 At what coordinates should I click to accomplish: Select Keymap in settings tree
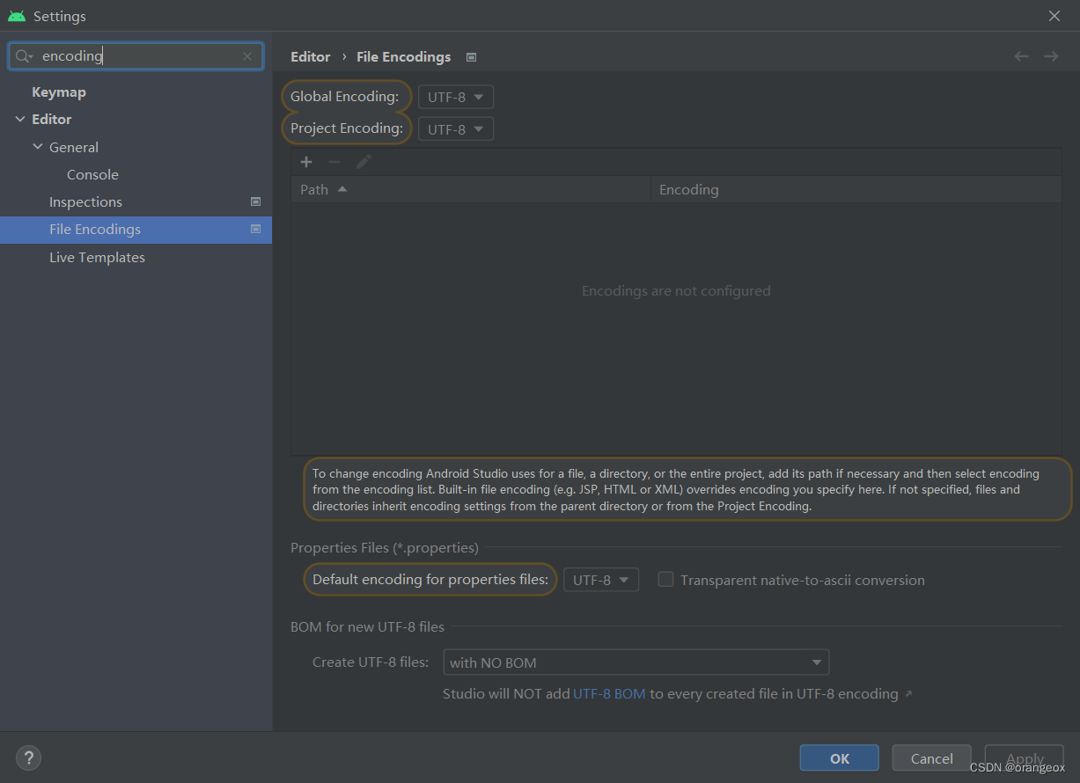(59, 91)
